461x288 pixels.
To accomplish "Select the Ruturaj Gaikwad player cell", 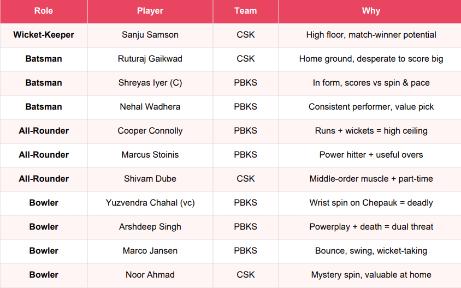I will point(150,59).
